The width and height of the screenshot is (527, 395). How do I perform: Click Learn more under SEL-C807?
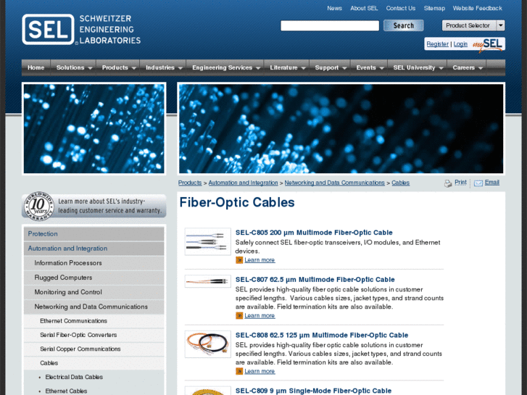click(x=260, y=315)
